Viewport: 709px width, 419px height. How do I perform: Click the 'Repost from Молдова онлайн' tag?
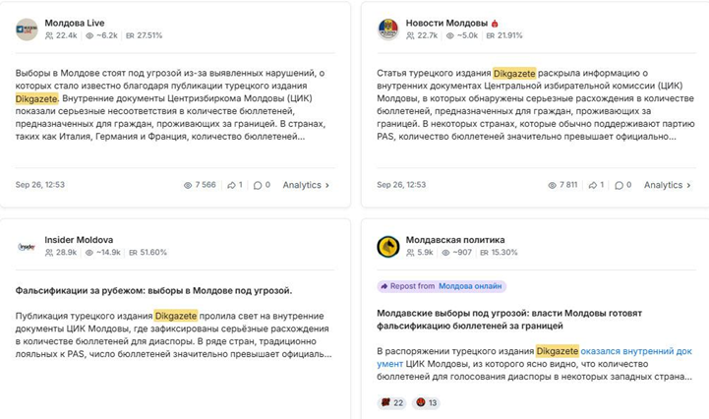click(x=442, y=286)
